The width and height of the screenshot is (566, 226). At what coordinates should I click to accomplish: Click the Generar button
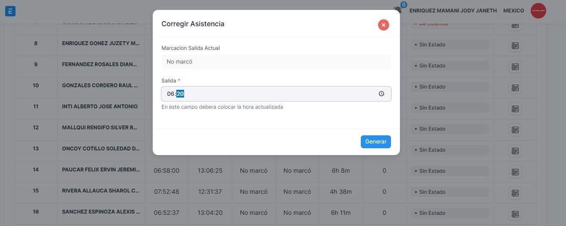(x=375, y=142)
